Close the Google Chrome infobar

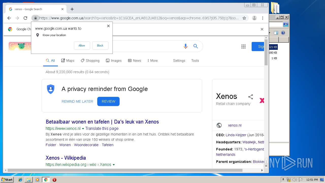click(x=262, y=29)
